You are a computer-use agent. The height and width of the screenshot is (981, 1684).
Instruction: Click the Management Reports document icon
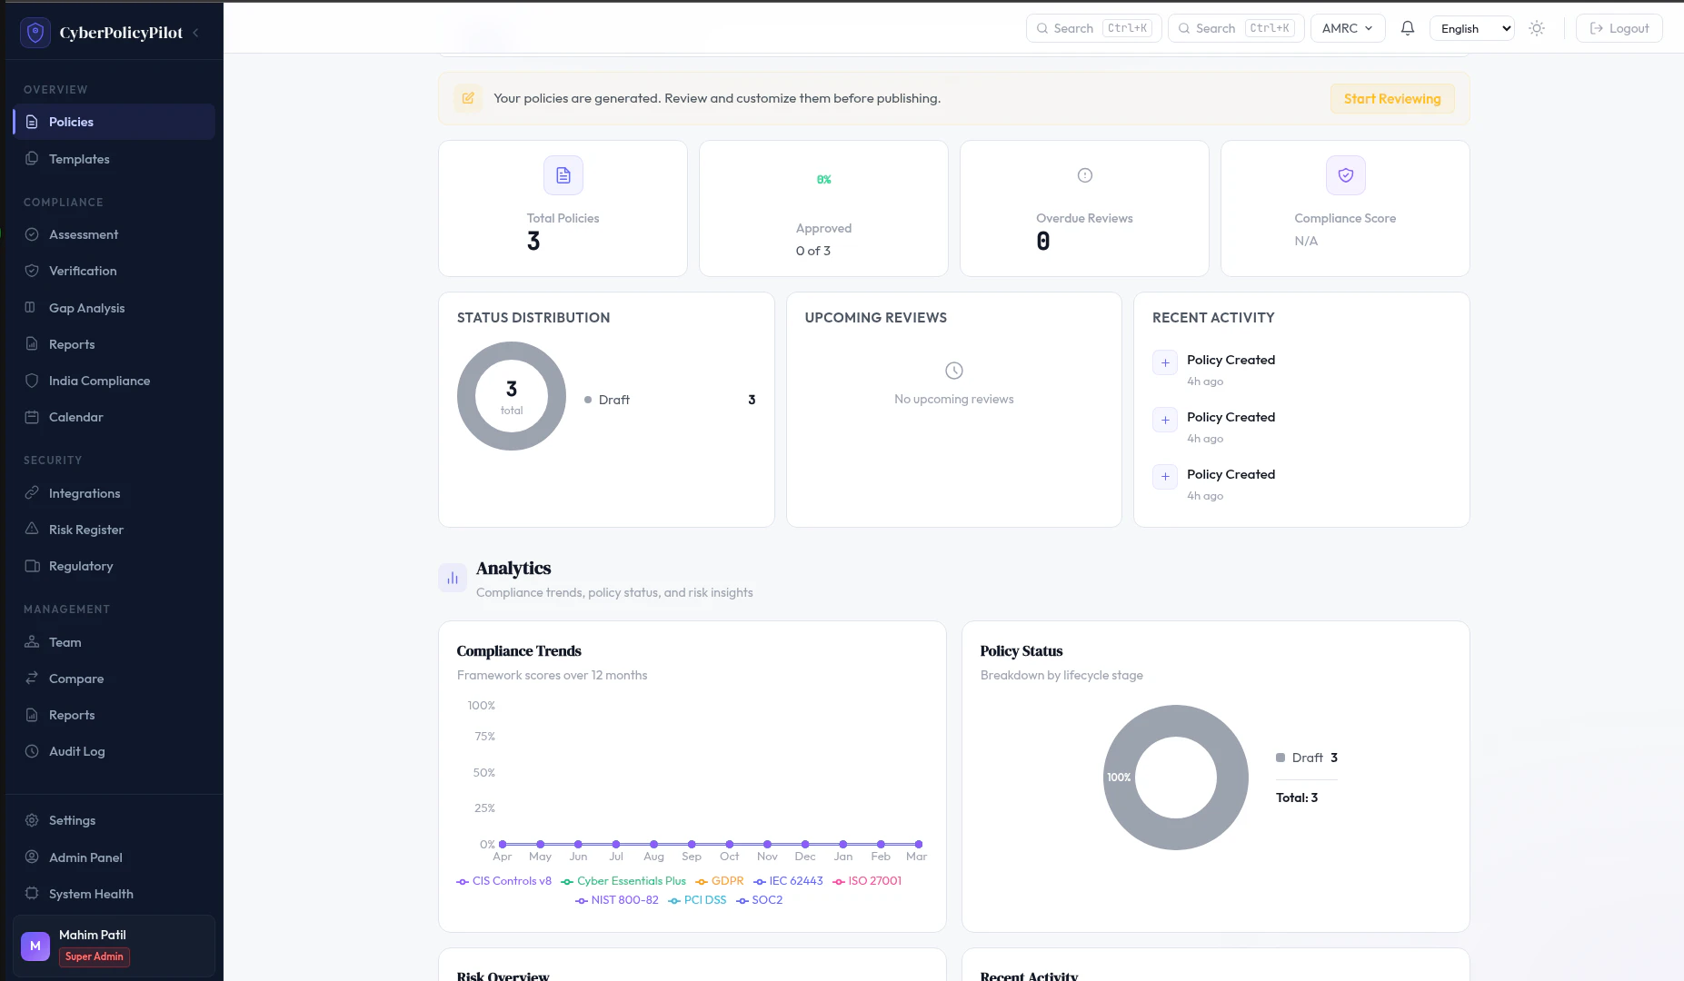[32, 714]
